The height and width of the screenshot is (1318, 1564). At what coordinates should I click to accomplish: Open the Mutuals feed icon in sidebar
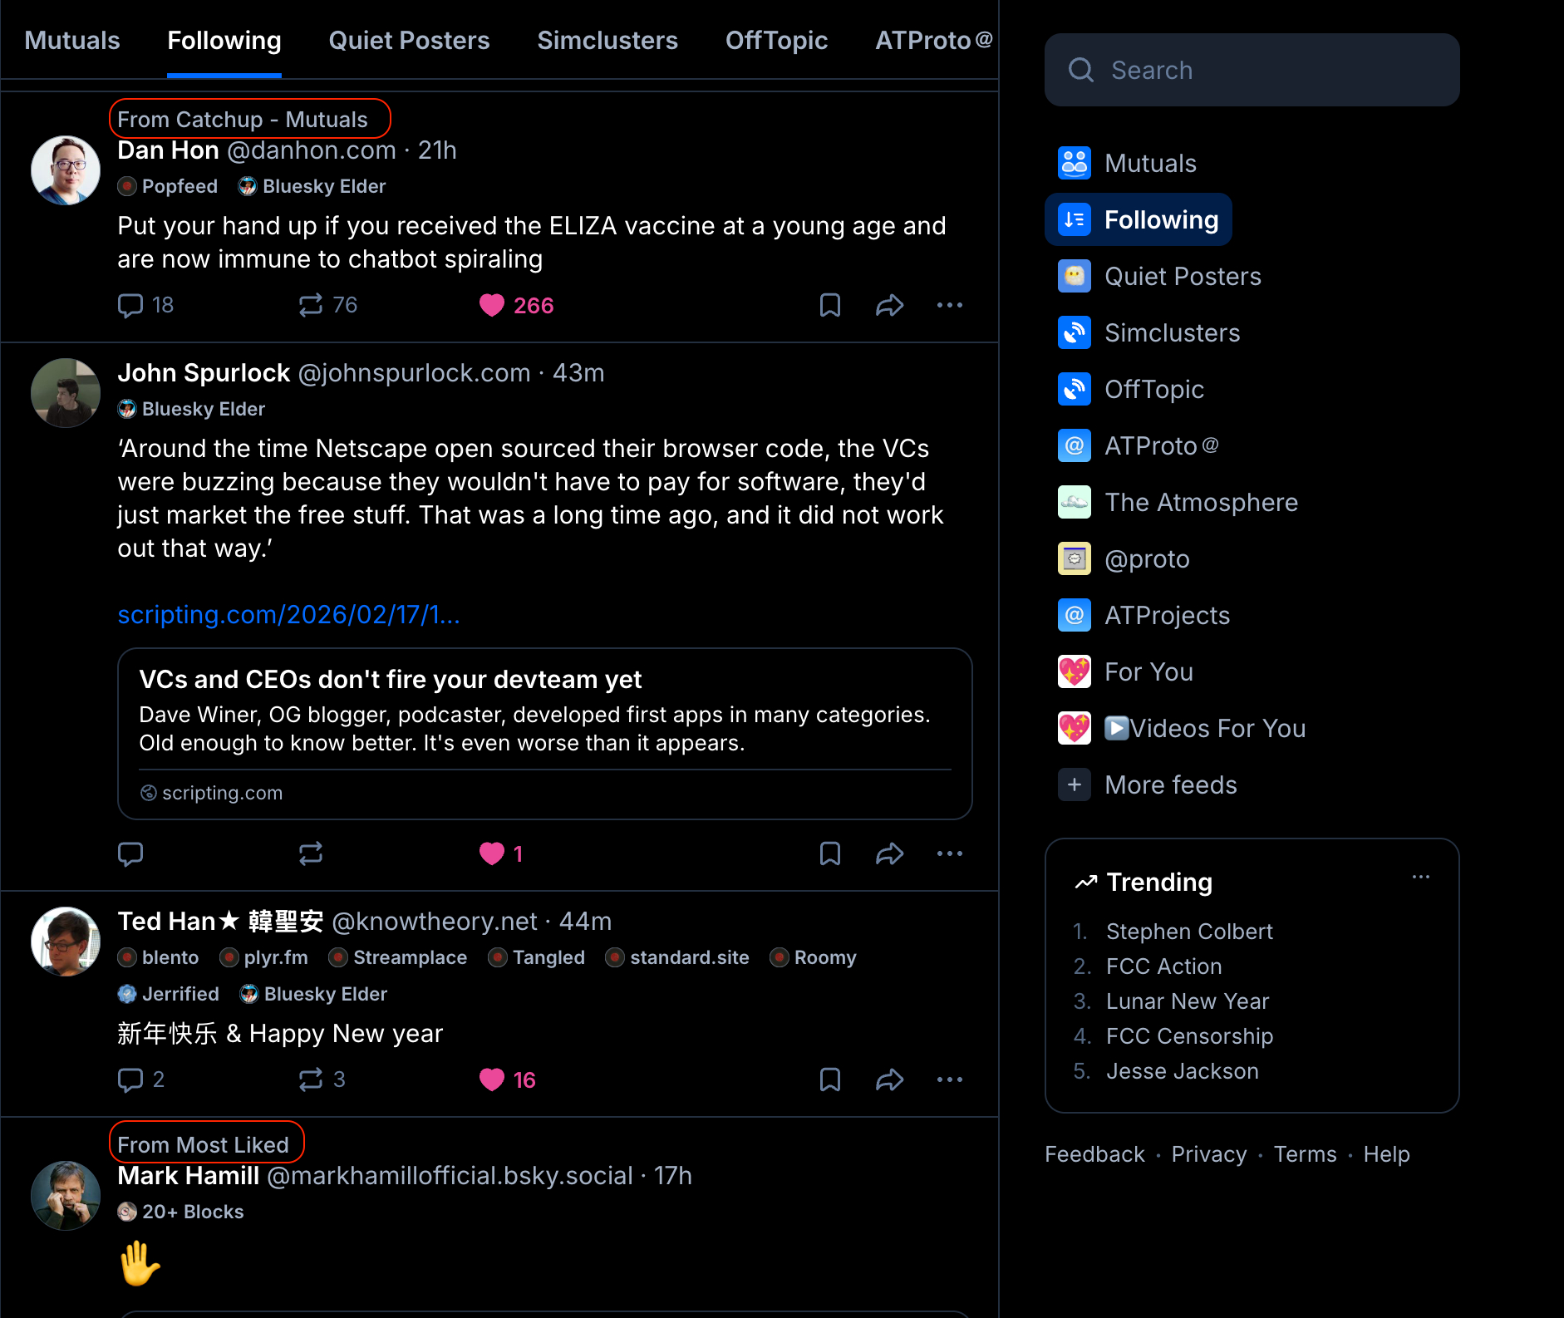pos(1074,163)
